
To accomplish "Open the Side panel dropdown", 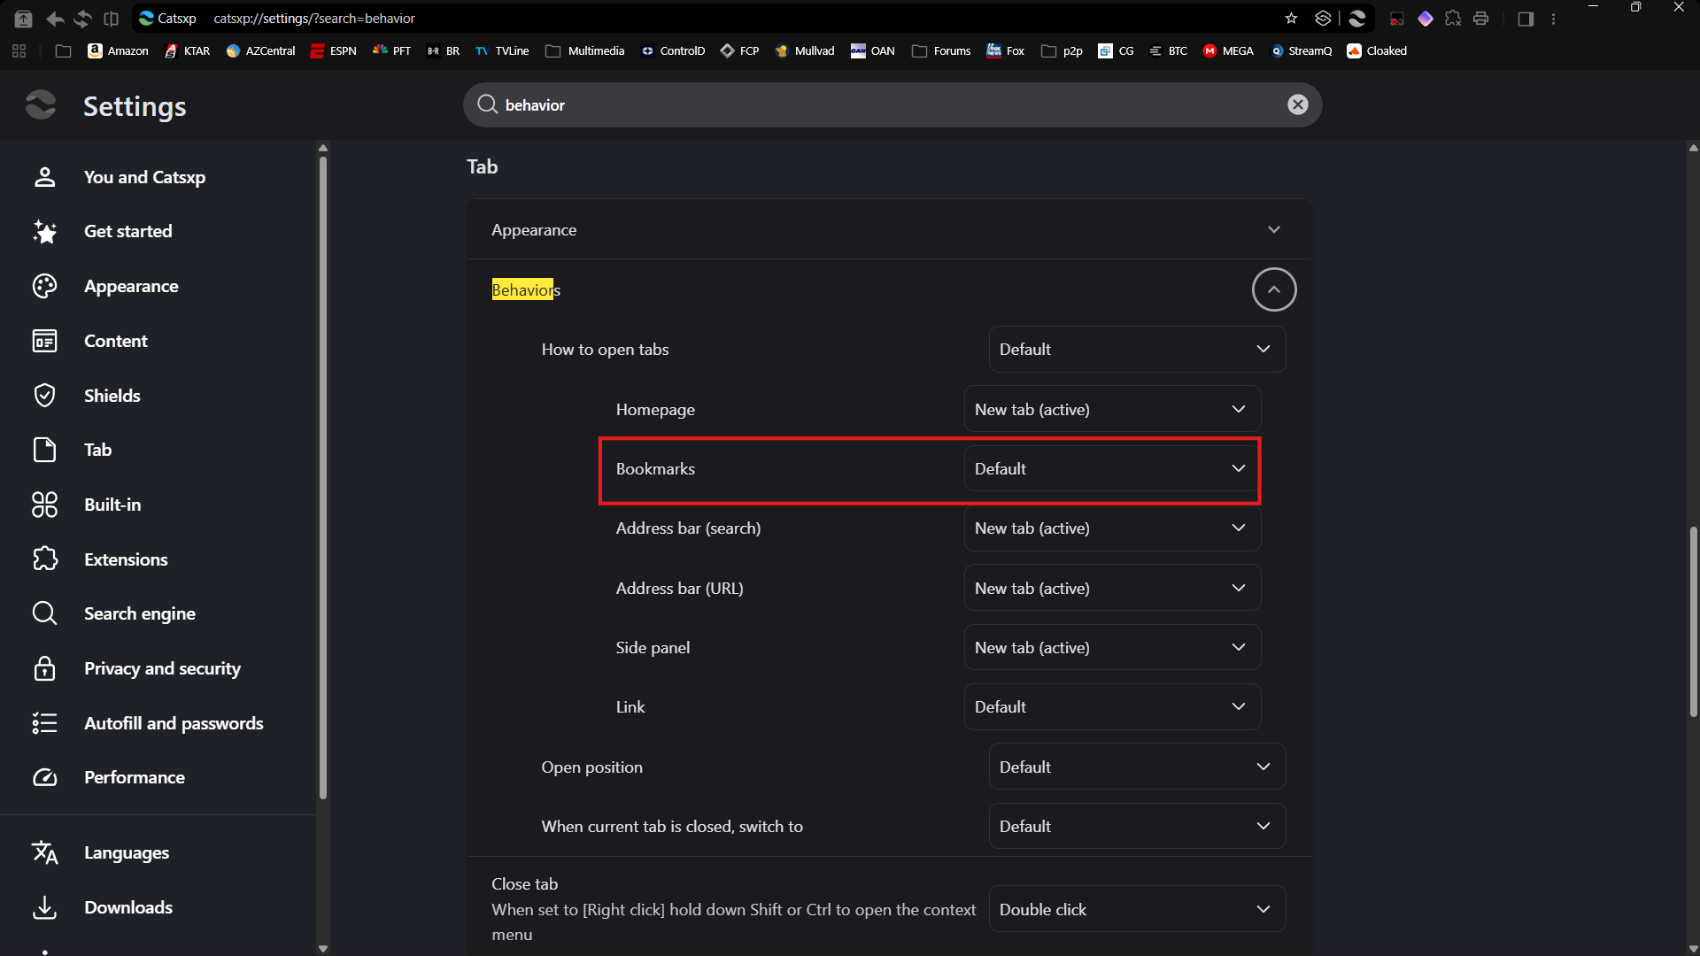I will pos(1112,647).
